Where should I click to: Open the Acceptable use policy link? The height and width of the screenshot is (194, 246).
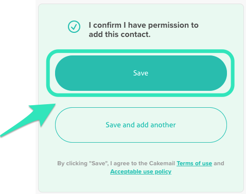[140, 171]
